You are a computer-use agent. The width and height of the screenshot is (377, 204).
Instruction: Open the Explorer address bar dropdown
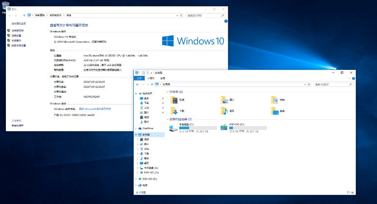pos(305,84)
